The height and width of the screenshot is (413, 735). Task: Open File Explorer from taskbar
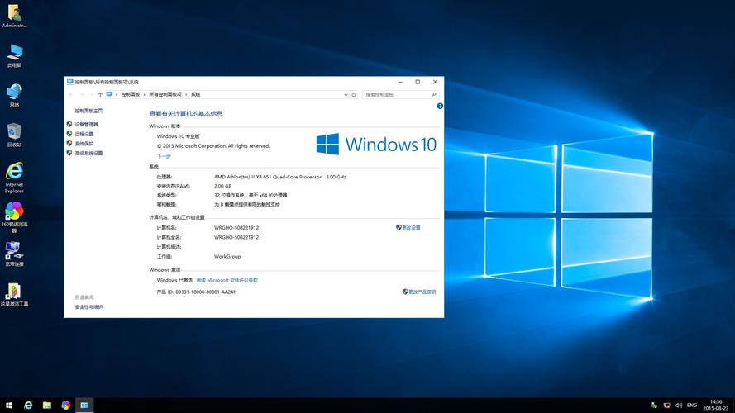point(47,405)
